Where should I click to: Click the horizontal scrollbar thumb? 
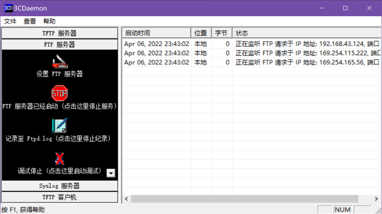pos(245,199)
